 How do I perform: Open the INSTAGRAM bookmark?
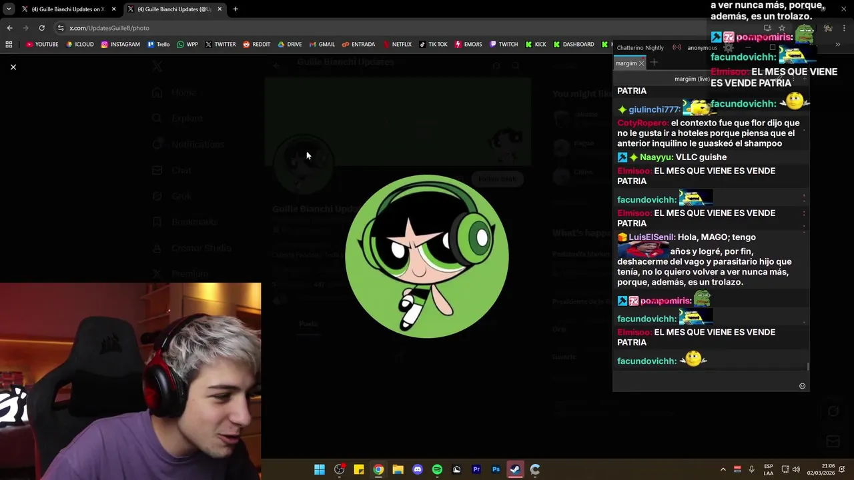pyautogui.click(x=120, y=45)
